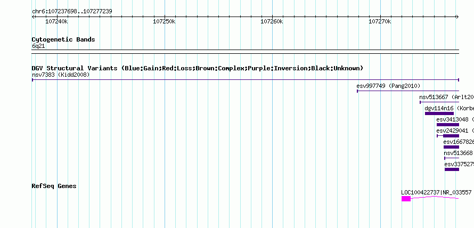This screenshot has height=228, width=474.
Task: Click the esv3413048 purple variant bar
Action: click(448, 125)
